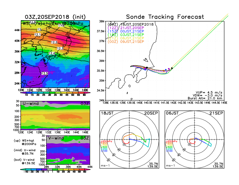This screenshot has height=185, width=239.
Task: Click the "<100" legend in the 18JST hodograph
Action: tap(104, 151)
